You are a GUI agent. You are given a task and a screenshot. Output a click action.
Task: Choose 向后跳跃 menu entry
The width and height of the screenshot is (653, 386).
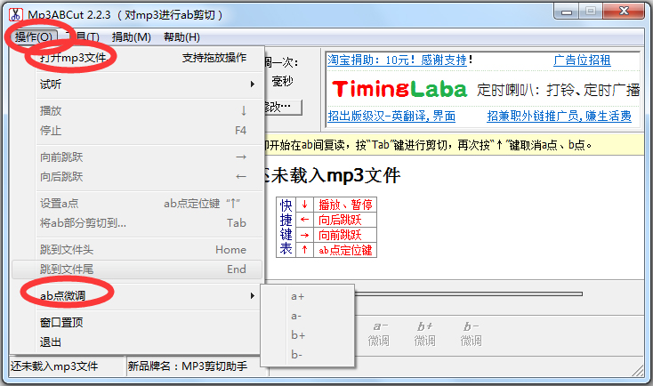pyautogui.click(x=137, y=177)
